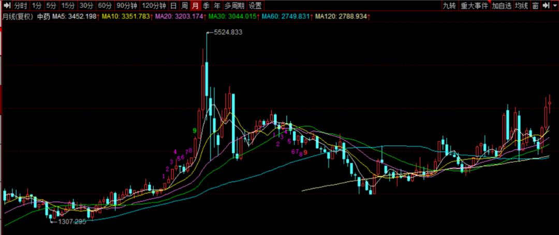
Task: Click the left panel collapse arrow icon
Action: click(7, 6)
